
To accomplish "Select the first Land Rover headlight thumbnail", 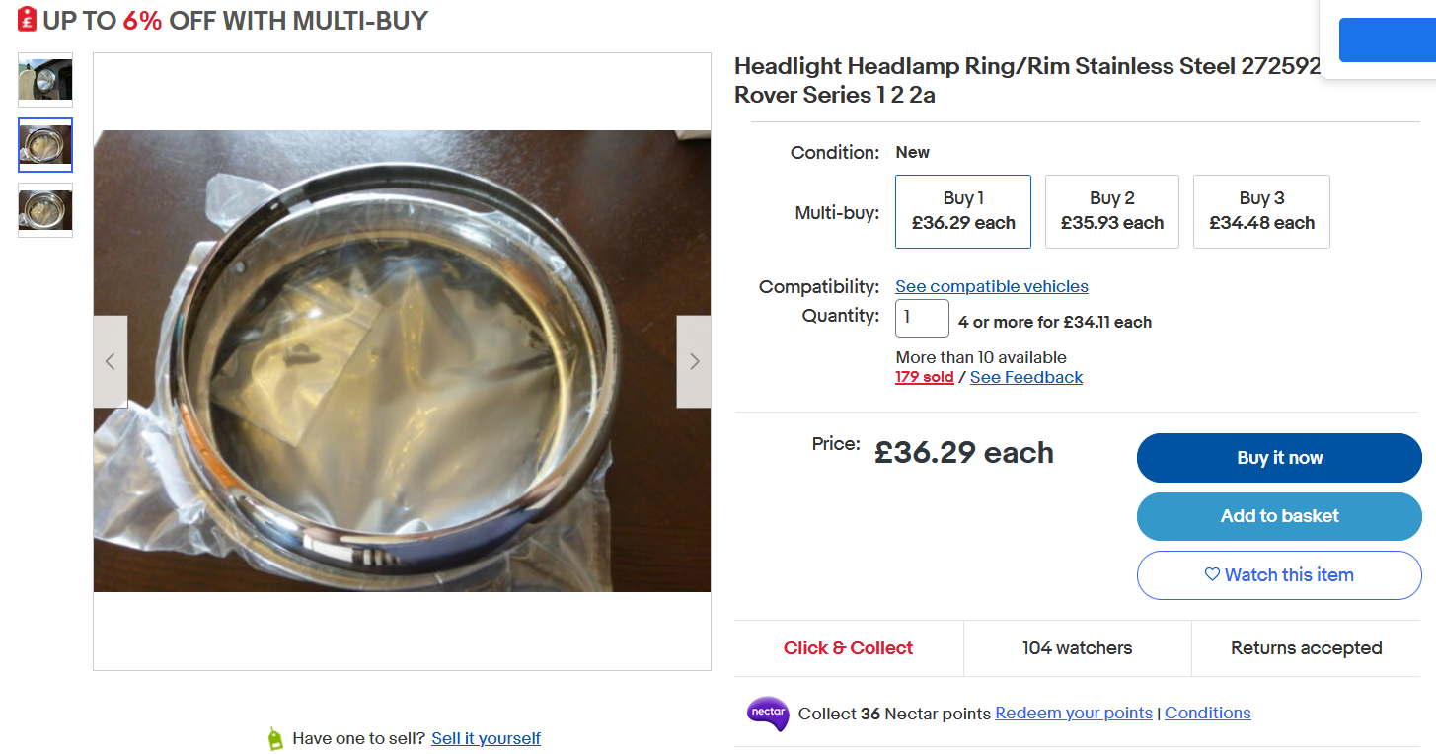I will click(x=44, y=79).
